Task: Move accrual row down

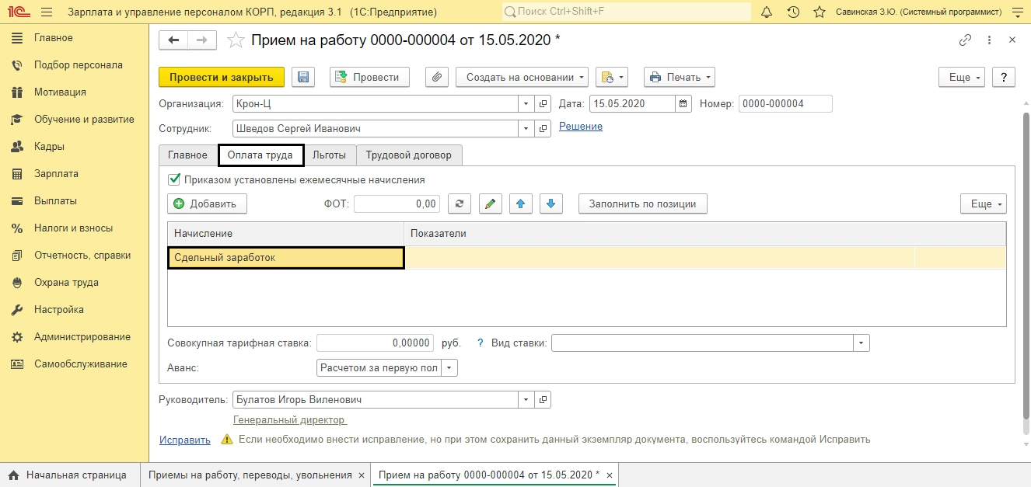Action: tap(550, 203)
